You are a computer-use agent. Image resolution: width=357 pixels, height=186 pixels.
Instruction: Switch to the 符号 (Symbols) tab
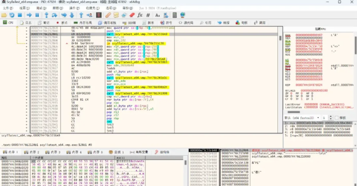(166, 23)
